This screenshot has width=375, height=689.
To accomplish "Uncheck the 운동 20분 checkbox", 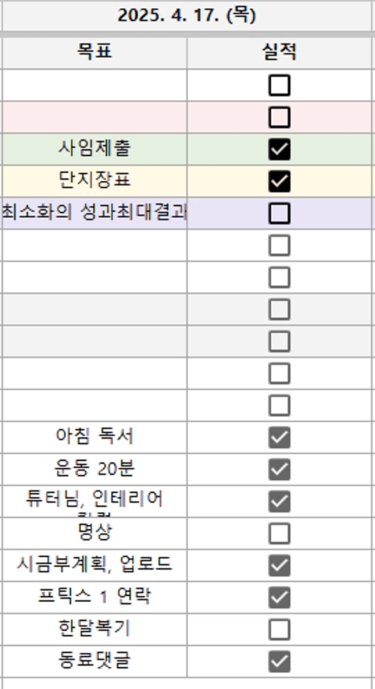I will coord(279,469).
